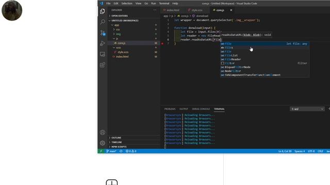Viewport: 330px width, 185px height.
Task: Open errors and warnings count in status bar
Action: (x=131, y=151)
